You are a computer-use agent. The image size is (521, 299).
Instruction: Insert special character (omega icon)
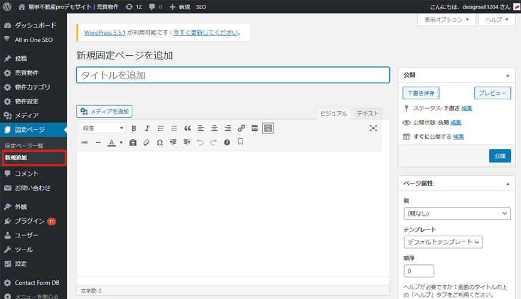tap(159, 142)
